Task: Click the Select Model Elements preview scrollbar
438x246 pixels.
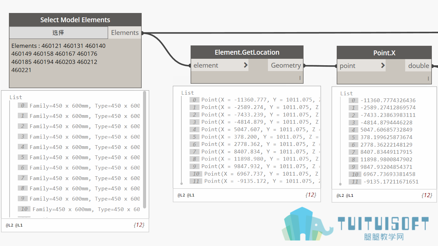Action: 144,150
